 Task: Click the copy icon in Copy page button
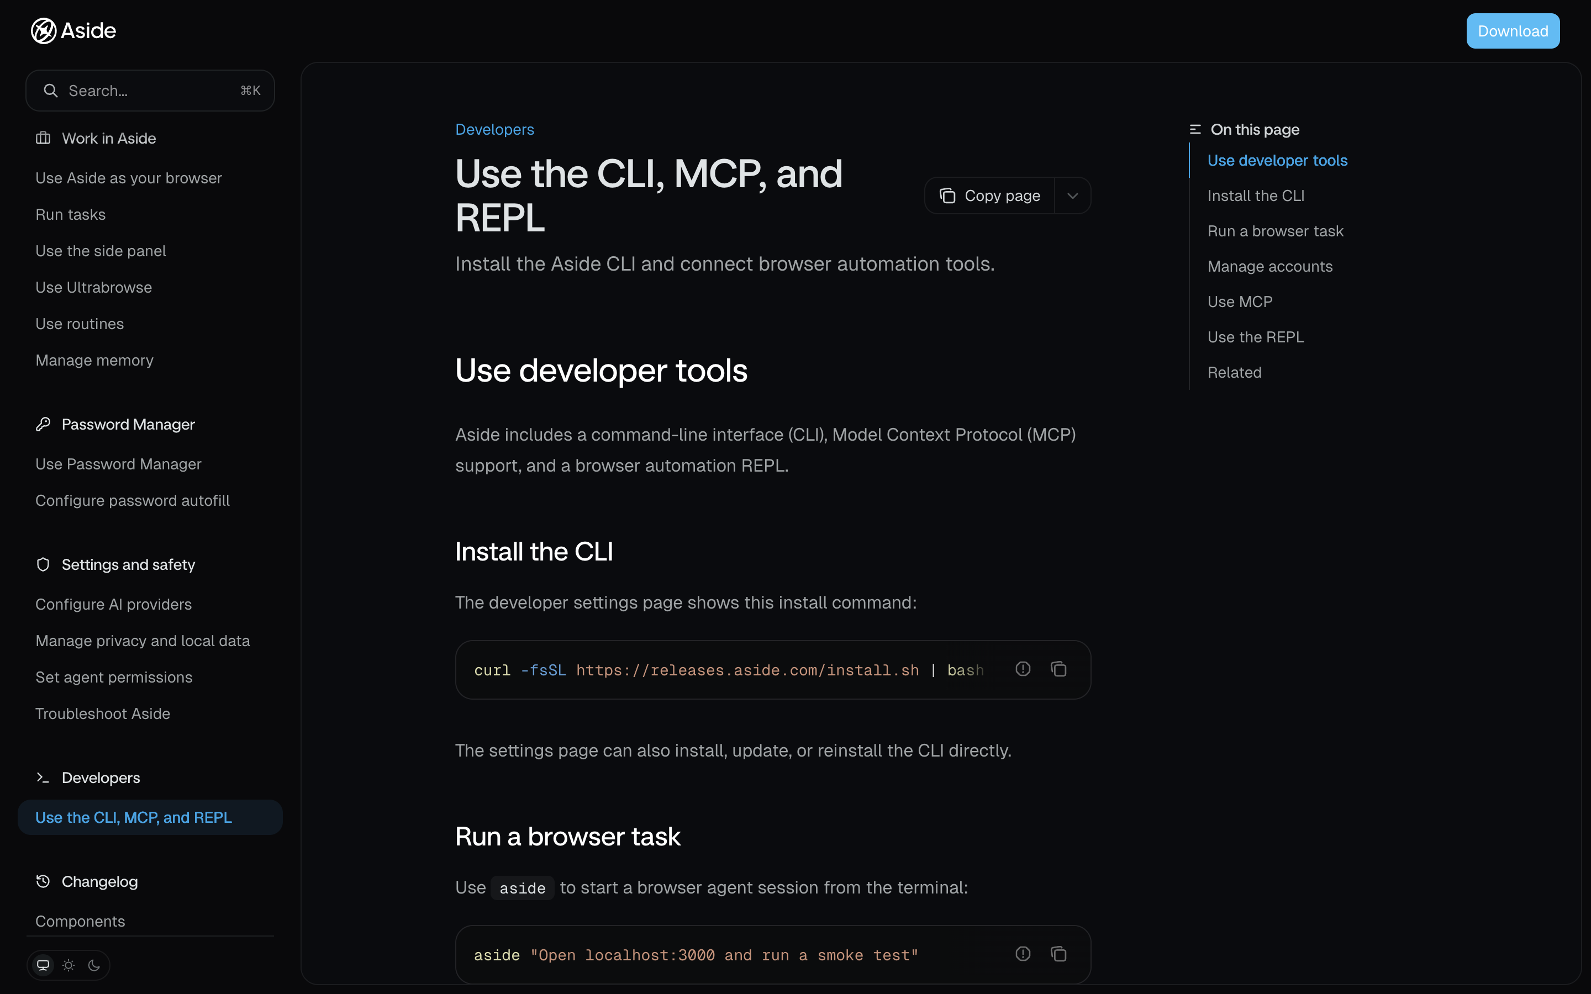947,196
